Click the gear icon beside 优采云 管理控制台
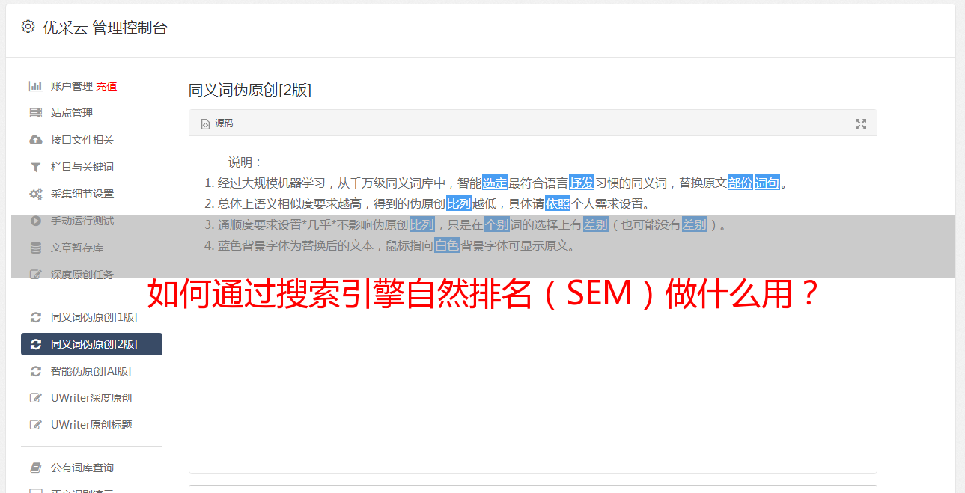Screen dimensions: 965x493 click(x=28, y=27)
